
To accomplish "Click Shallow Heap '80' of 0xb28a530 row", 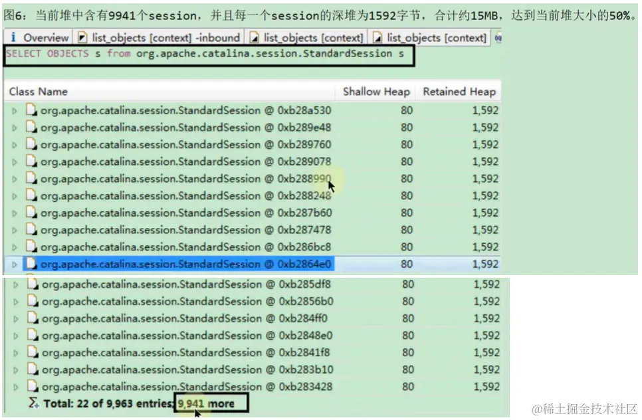I will 407,110.
